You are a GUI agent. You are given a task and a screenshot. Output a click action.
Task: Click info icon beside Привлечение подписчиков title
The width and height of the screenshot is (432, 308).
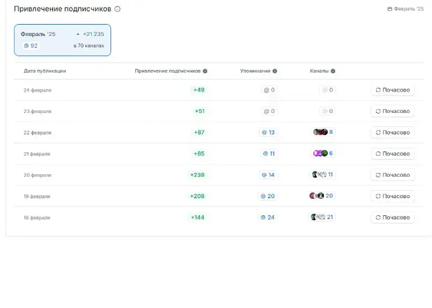[117, 9]
